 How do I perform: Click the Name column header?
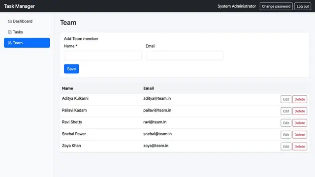coord(67,88)
